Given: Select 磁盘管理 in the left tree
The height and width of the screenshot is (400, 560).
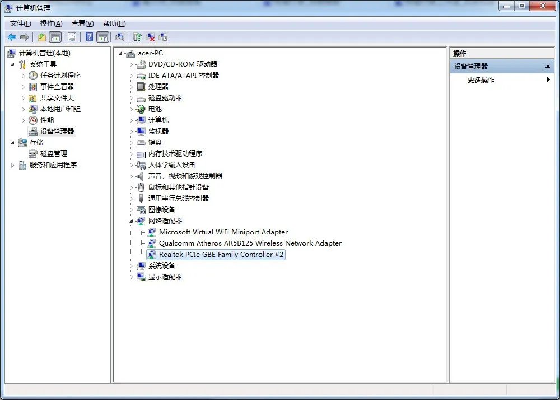Looking at the screenshot, I should coord(53,154).
